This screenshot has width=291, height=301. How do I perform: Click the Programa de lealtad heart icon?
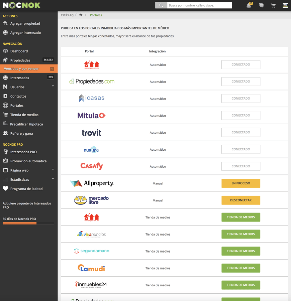pyautogui.click(x=5, y=188)
